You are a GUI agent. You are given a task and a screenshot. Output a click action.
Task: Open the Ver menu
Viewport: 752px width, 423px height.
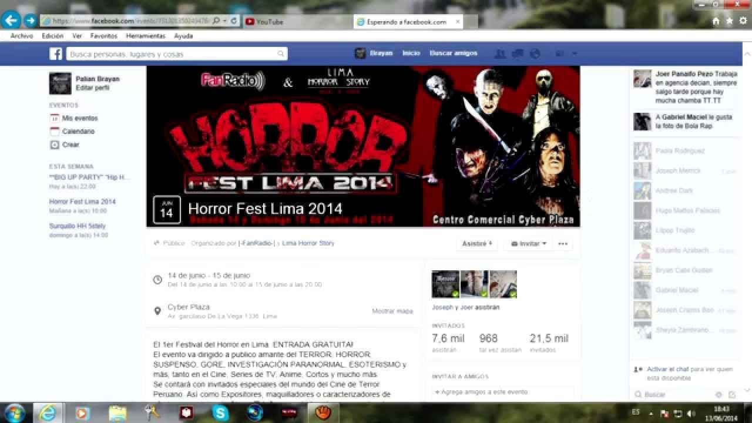tap(77, 36)
